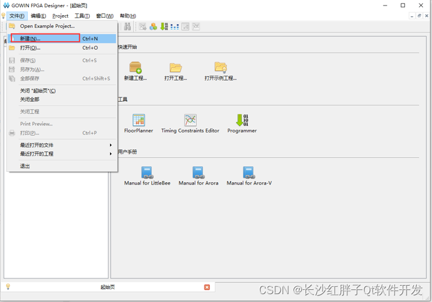Click the 文件(F) menu
The height and width of the screenshot is (302, 432).
pyautogui.click(x=17, y=16)
